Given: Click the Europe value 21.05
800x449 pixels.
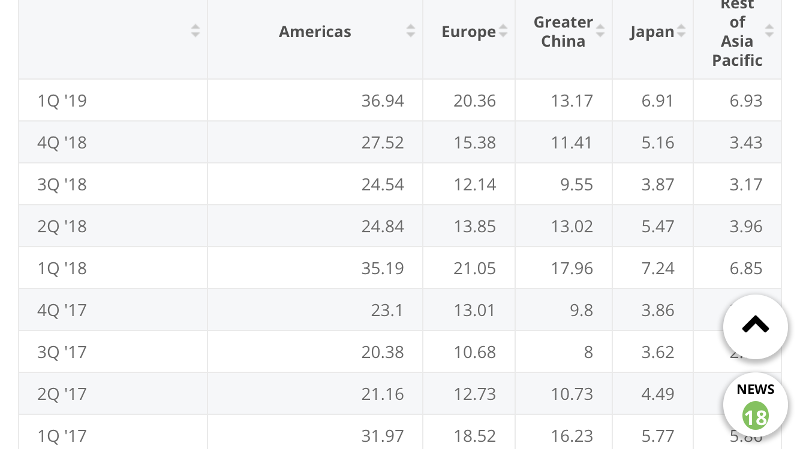Looking at the screenshot, I should point(474,268).
